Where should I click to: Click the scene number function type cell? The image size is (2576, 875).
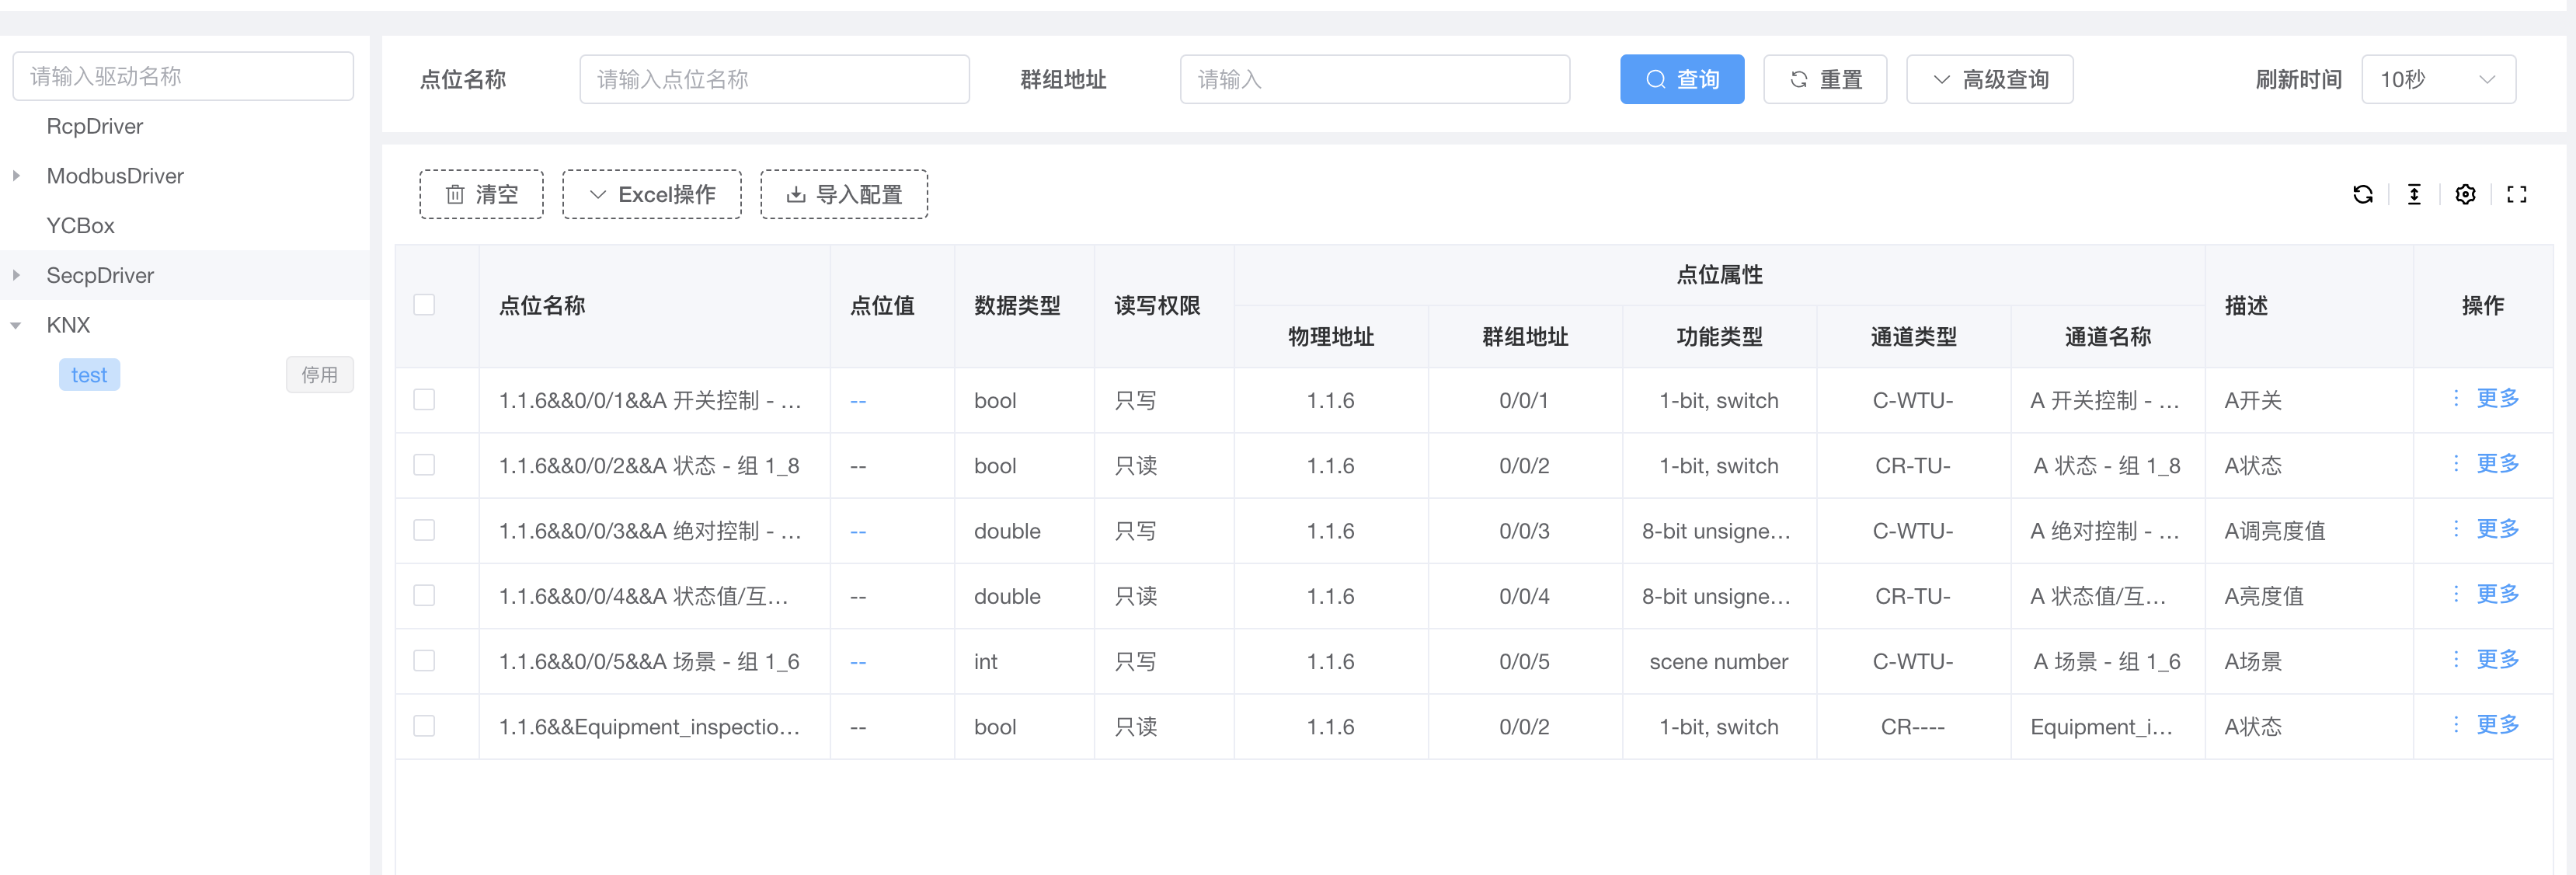1719,661
